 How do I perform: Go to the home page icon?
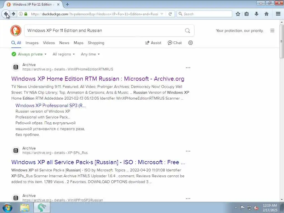coord(267,14)
